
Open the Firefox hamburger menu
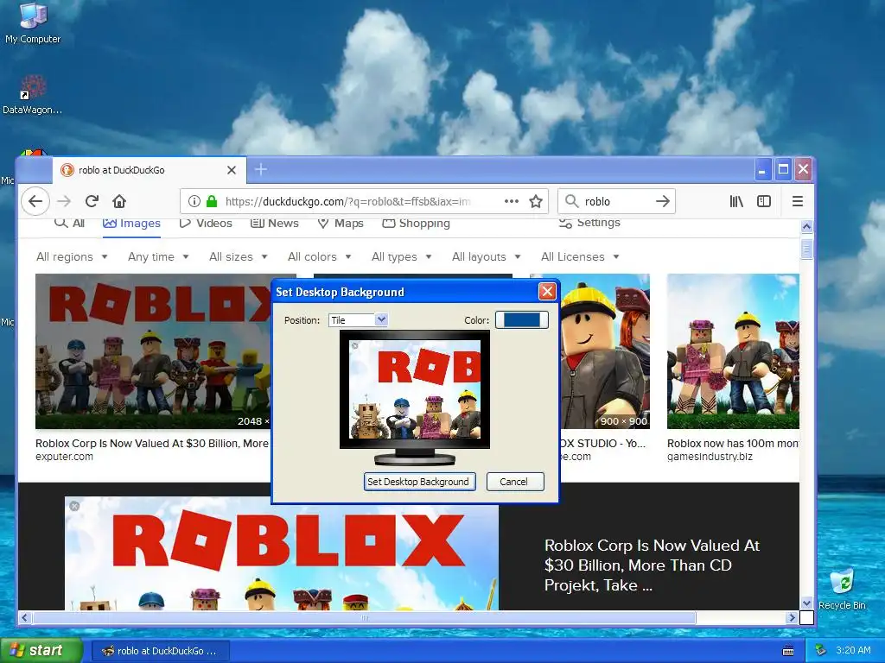pos(798,201)
